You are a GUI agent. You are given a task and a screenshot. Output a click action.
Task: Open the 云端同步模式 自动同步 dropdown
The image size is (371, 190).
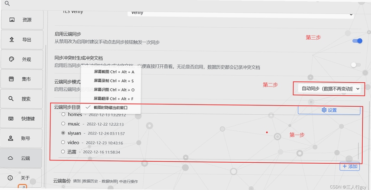tap(329, 89)
